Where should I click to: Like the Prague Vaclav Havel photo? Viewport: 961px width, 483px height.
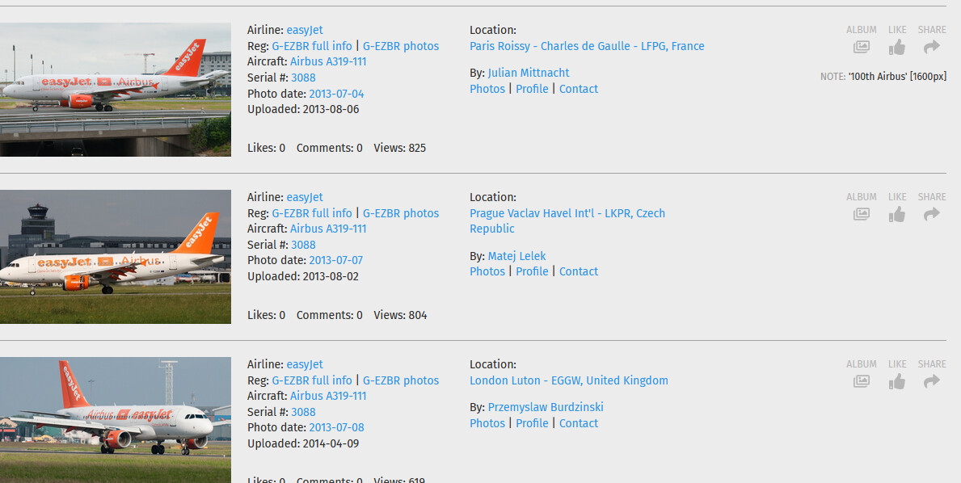point(897,215)
